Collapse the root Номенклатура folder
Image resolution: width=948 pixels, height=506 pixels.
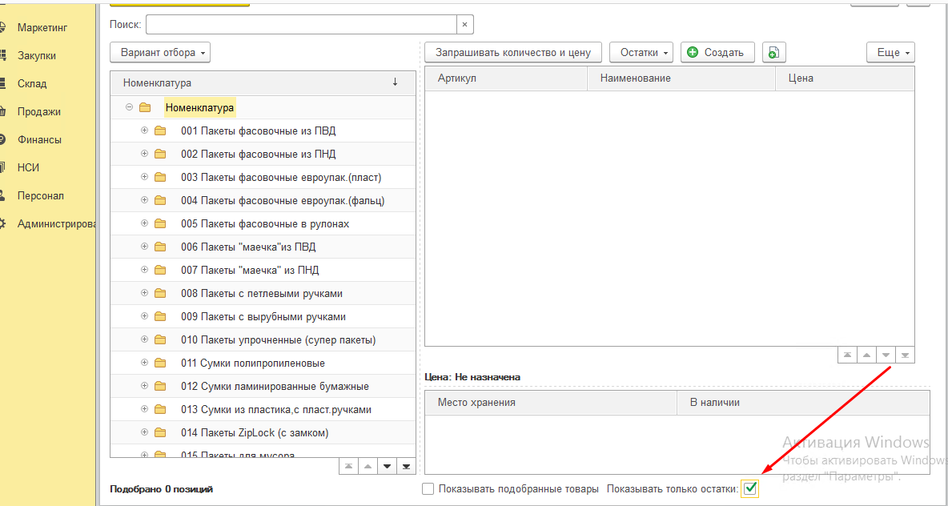[x=129, y=107]
